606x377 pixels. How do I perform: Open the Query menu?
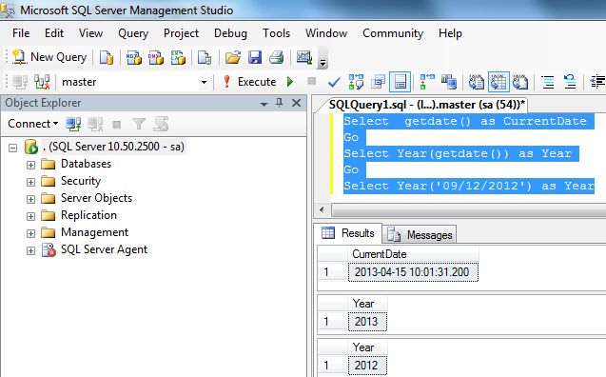click(133, 33)
